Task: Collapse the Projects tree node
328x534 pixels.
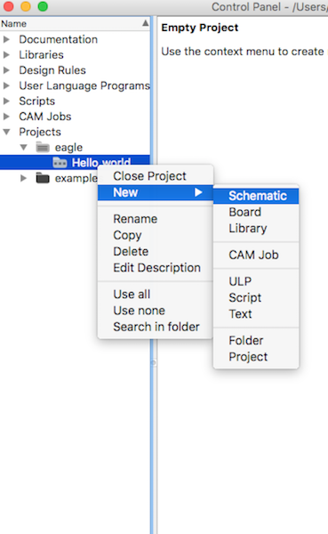Action: click(6, 132)
